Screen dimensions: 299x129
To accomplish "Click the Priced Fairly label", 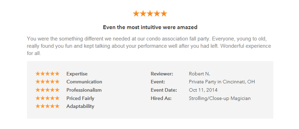I will pyautogui.click(x=80, y=98).
